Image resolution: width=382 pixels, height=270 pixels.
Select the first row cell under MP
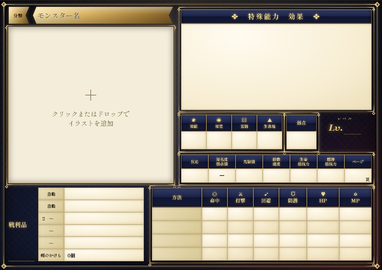coord(355,214)
